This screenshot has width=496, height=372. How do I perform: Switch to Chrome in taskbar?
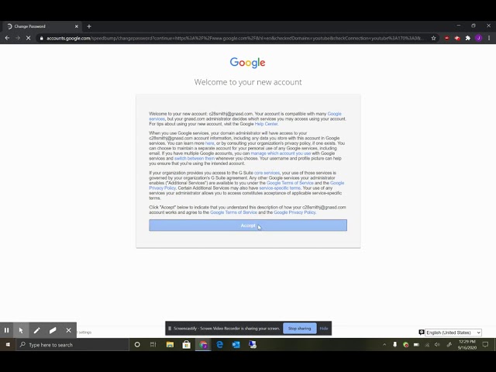coord(203,344)
